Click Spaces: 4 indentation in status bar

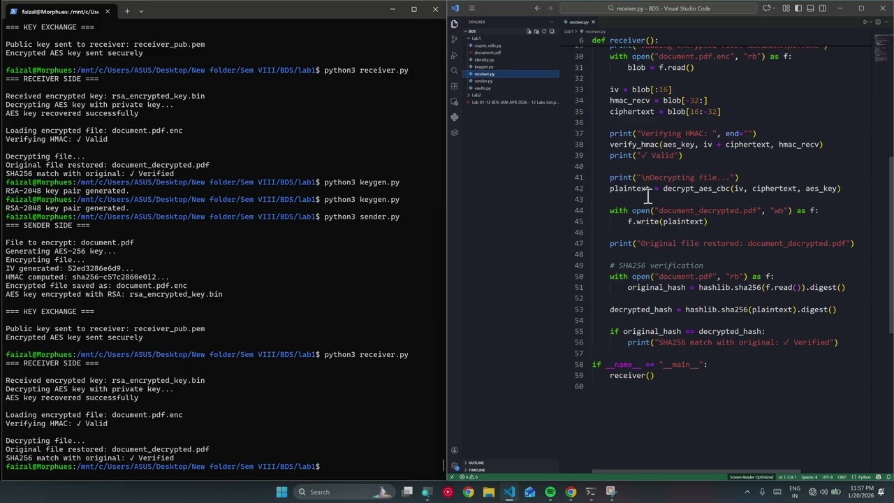pyautogui.click(x=809, y=477)
